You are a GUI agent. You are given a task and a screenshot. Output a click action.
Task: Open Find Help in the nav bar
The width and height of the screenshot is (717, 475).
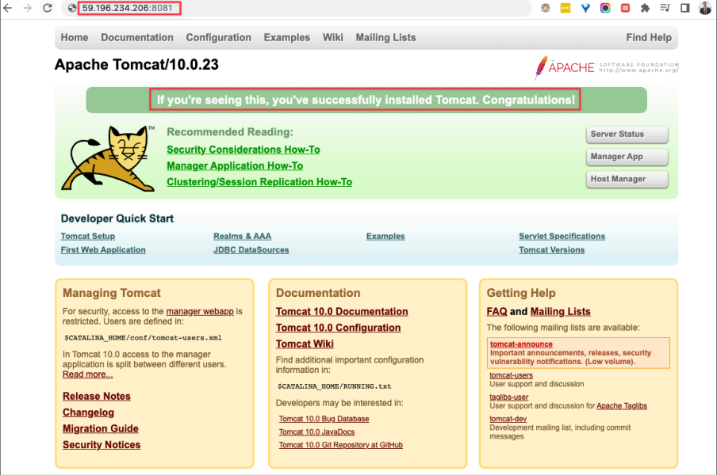tap(649, 37)
